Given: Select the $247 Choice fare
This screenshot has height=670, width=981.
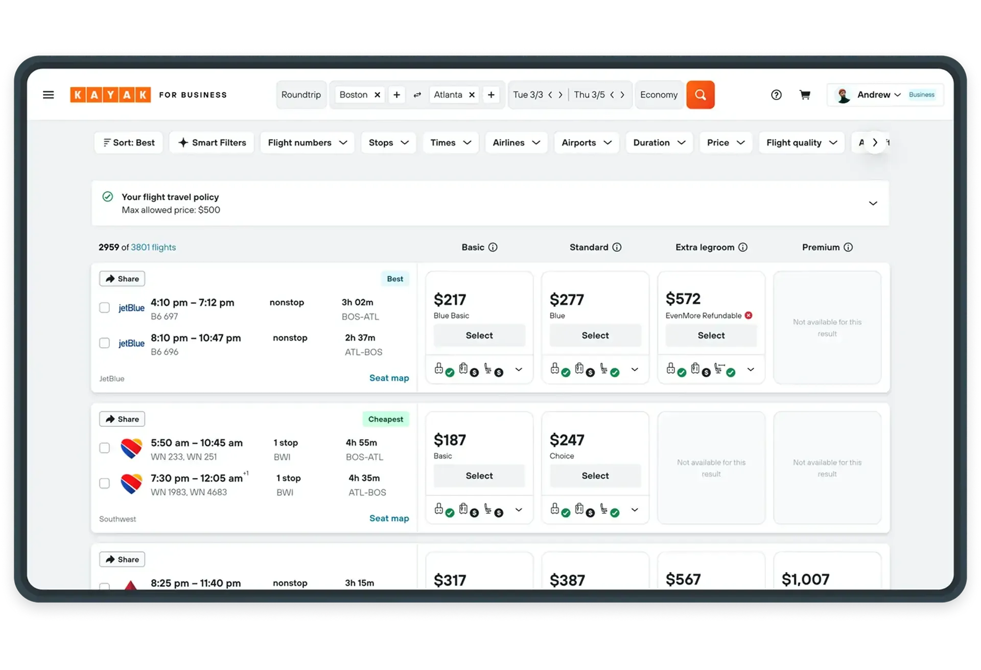Looking at the screenshot, I should point(595,475).
